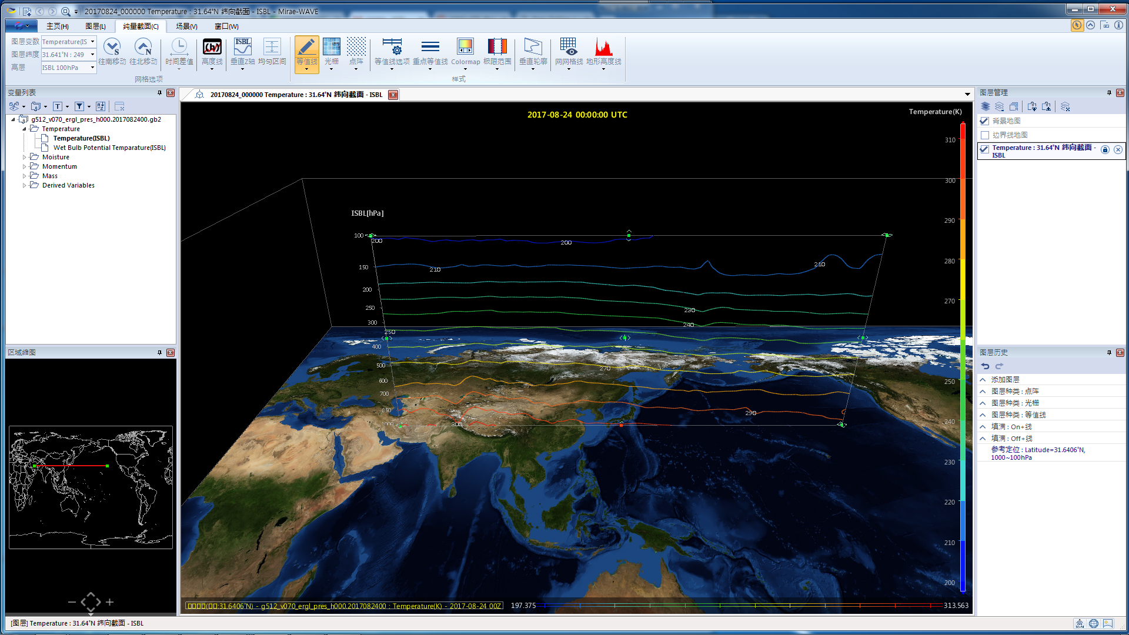Collapse the Temperature tree folder

pyautogui.click(x=24, y=129)
